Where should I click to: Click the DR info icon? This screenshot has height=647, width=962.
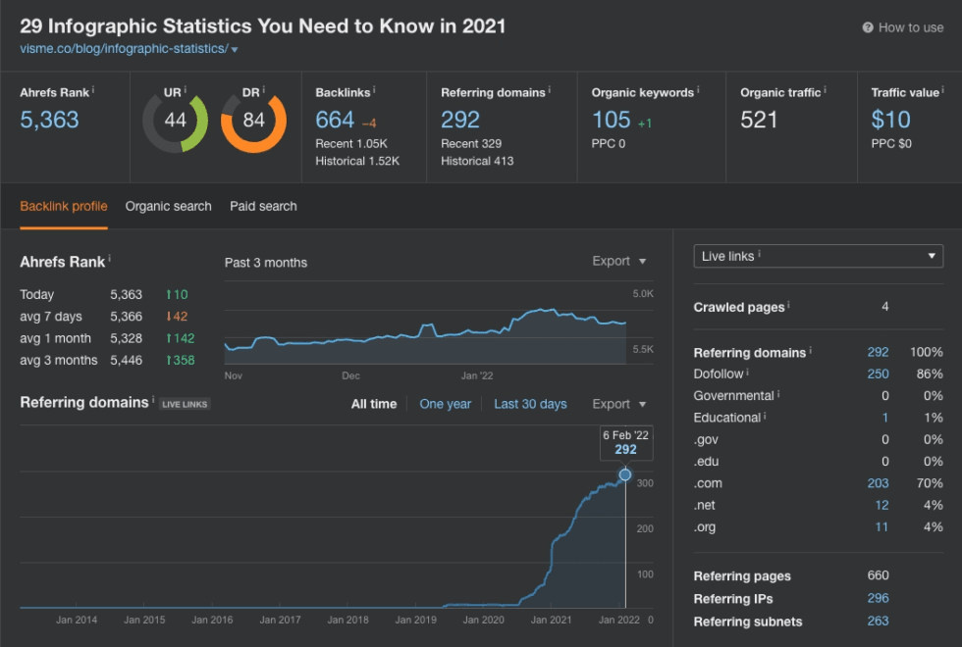coord(262,88)
